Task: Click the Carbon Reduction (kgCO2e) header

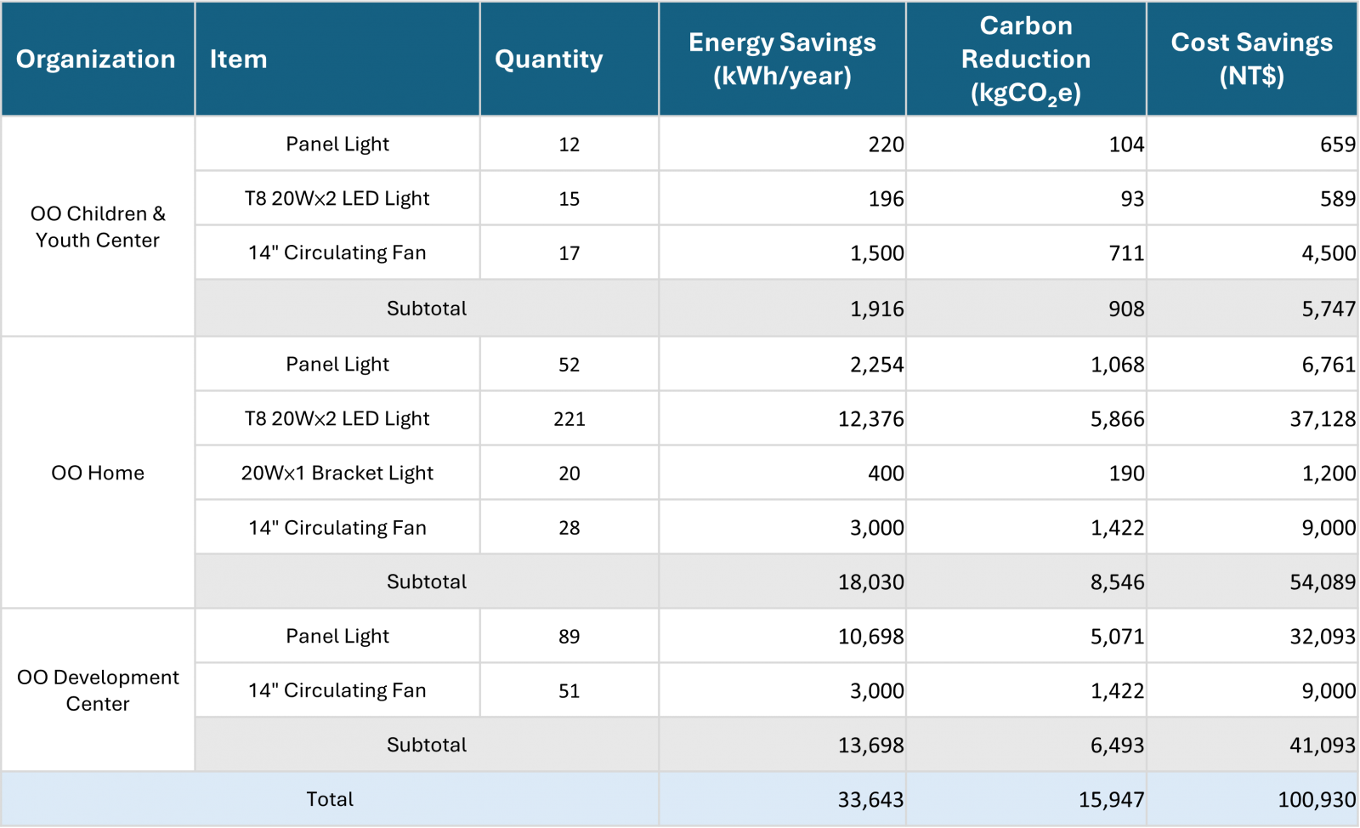Action: [1025, 59]
